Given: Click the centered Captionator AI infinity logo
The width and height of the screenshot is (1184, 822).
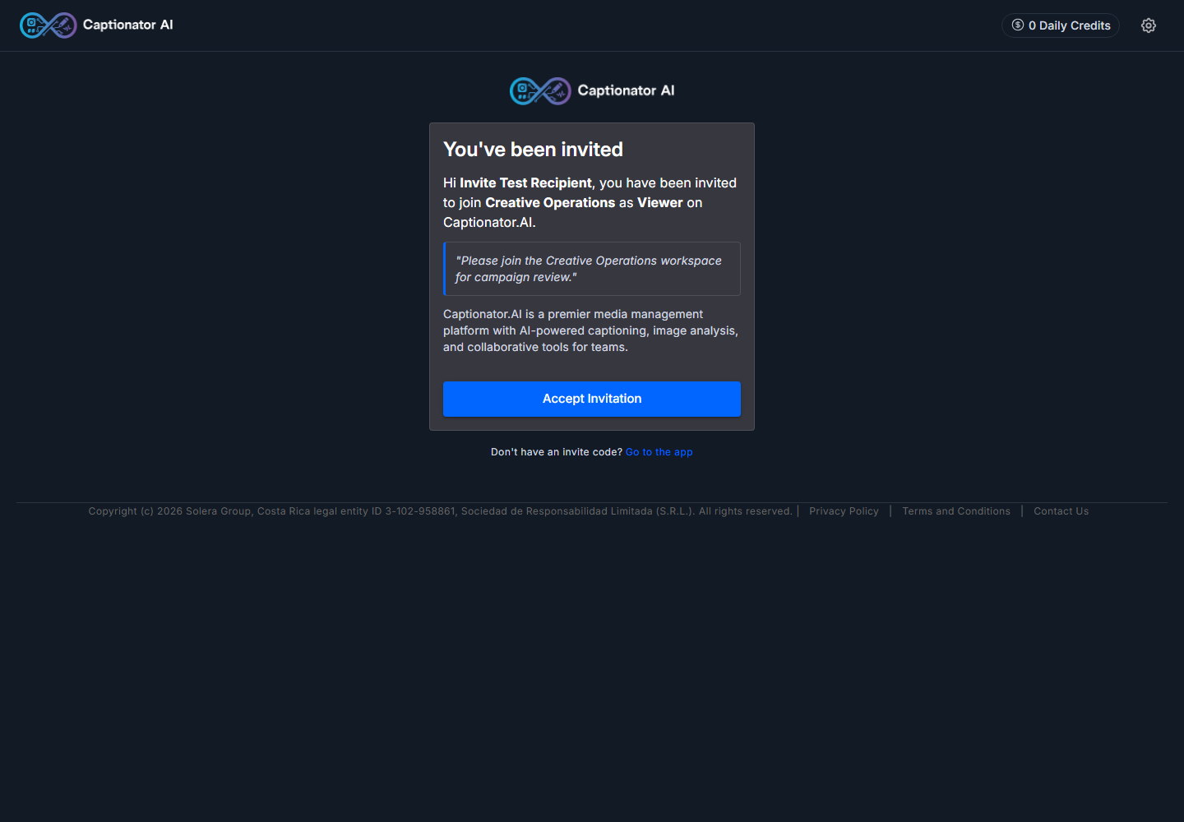Looking at the screenshot, I should point(540,91).
